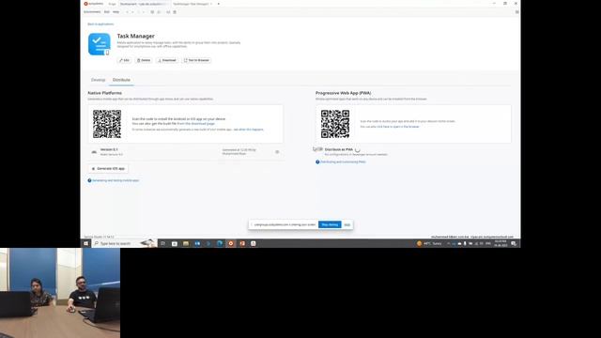Click 'click here to open in the browser' link

pos(398,127)
